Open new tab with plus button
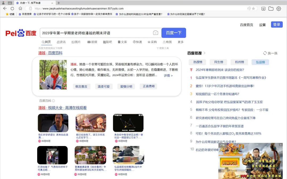The width and height of the screenshot is (287, 179). click(x=58, y=3)
